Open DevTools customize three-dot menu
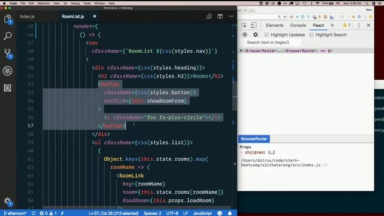This screenshot has height=216, width=384. [359, 25]
